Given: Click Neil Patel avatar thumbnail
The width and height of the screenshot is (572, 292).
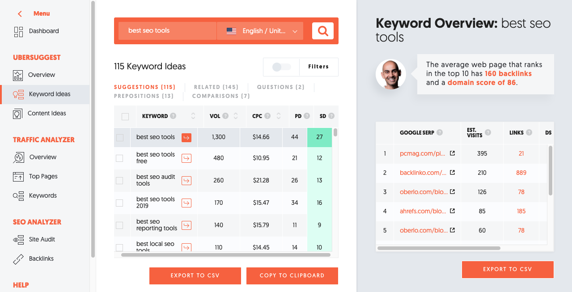Looking at the screenshot, I should [391, 74].
